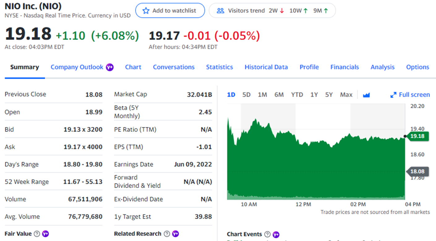
Task: Click the 52 Week Range value 11.67 - 55.13
Action: [x=83, y=182]
